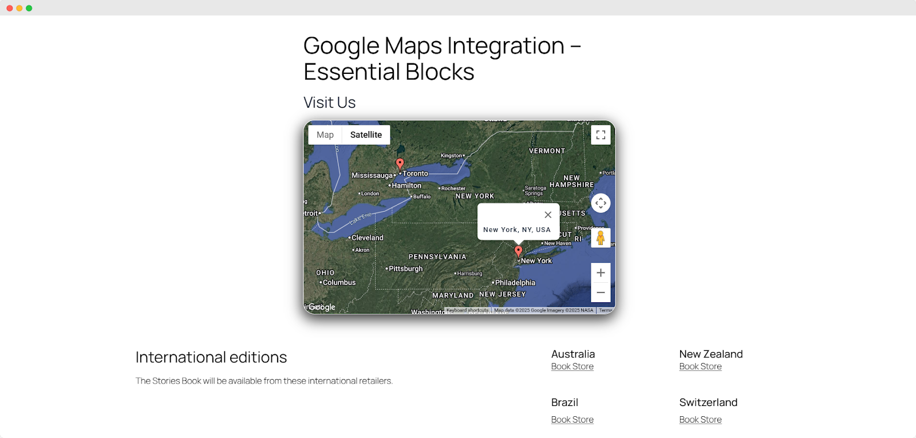916x438 pixels.
Task: Click the NEW HAMPSHIRE state label
Action: 572,181
